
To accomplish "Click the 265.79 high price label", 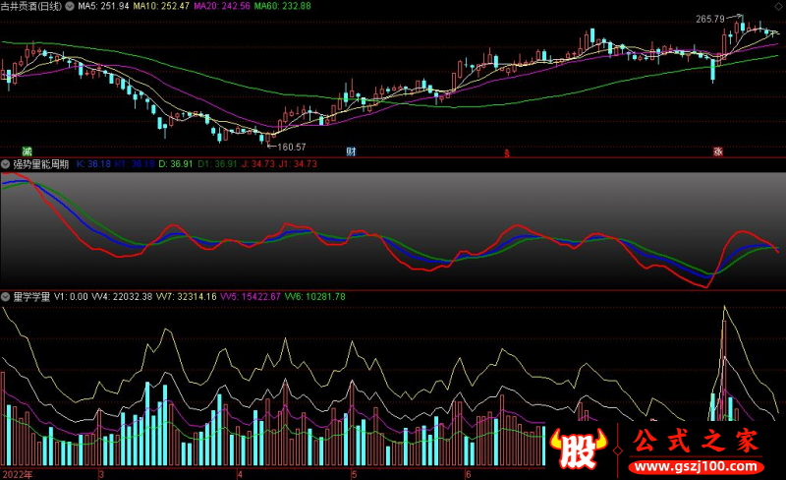I will [710, 19].
